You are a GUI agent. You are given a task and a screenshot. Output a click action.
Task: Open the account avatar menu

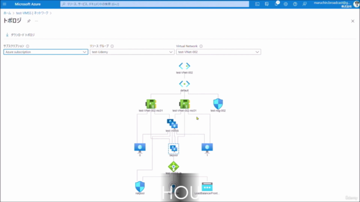(x=356, y=4)
